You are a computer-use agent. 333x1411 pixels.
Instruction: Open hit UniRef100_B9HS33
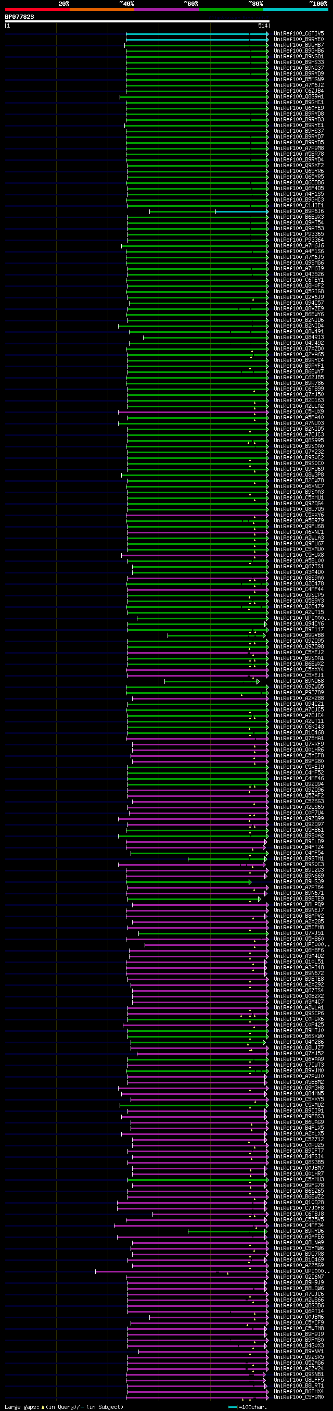click(299, 63)
